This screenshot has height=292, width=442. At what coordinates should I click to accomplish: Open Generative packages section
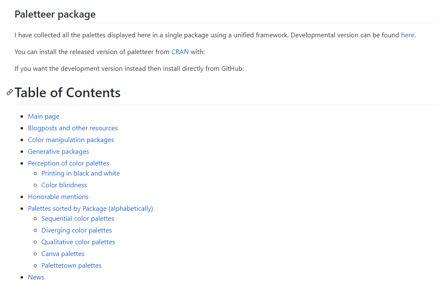(x=58, y=152)
